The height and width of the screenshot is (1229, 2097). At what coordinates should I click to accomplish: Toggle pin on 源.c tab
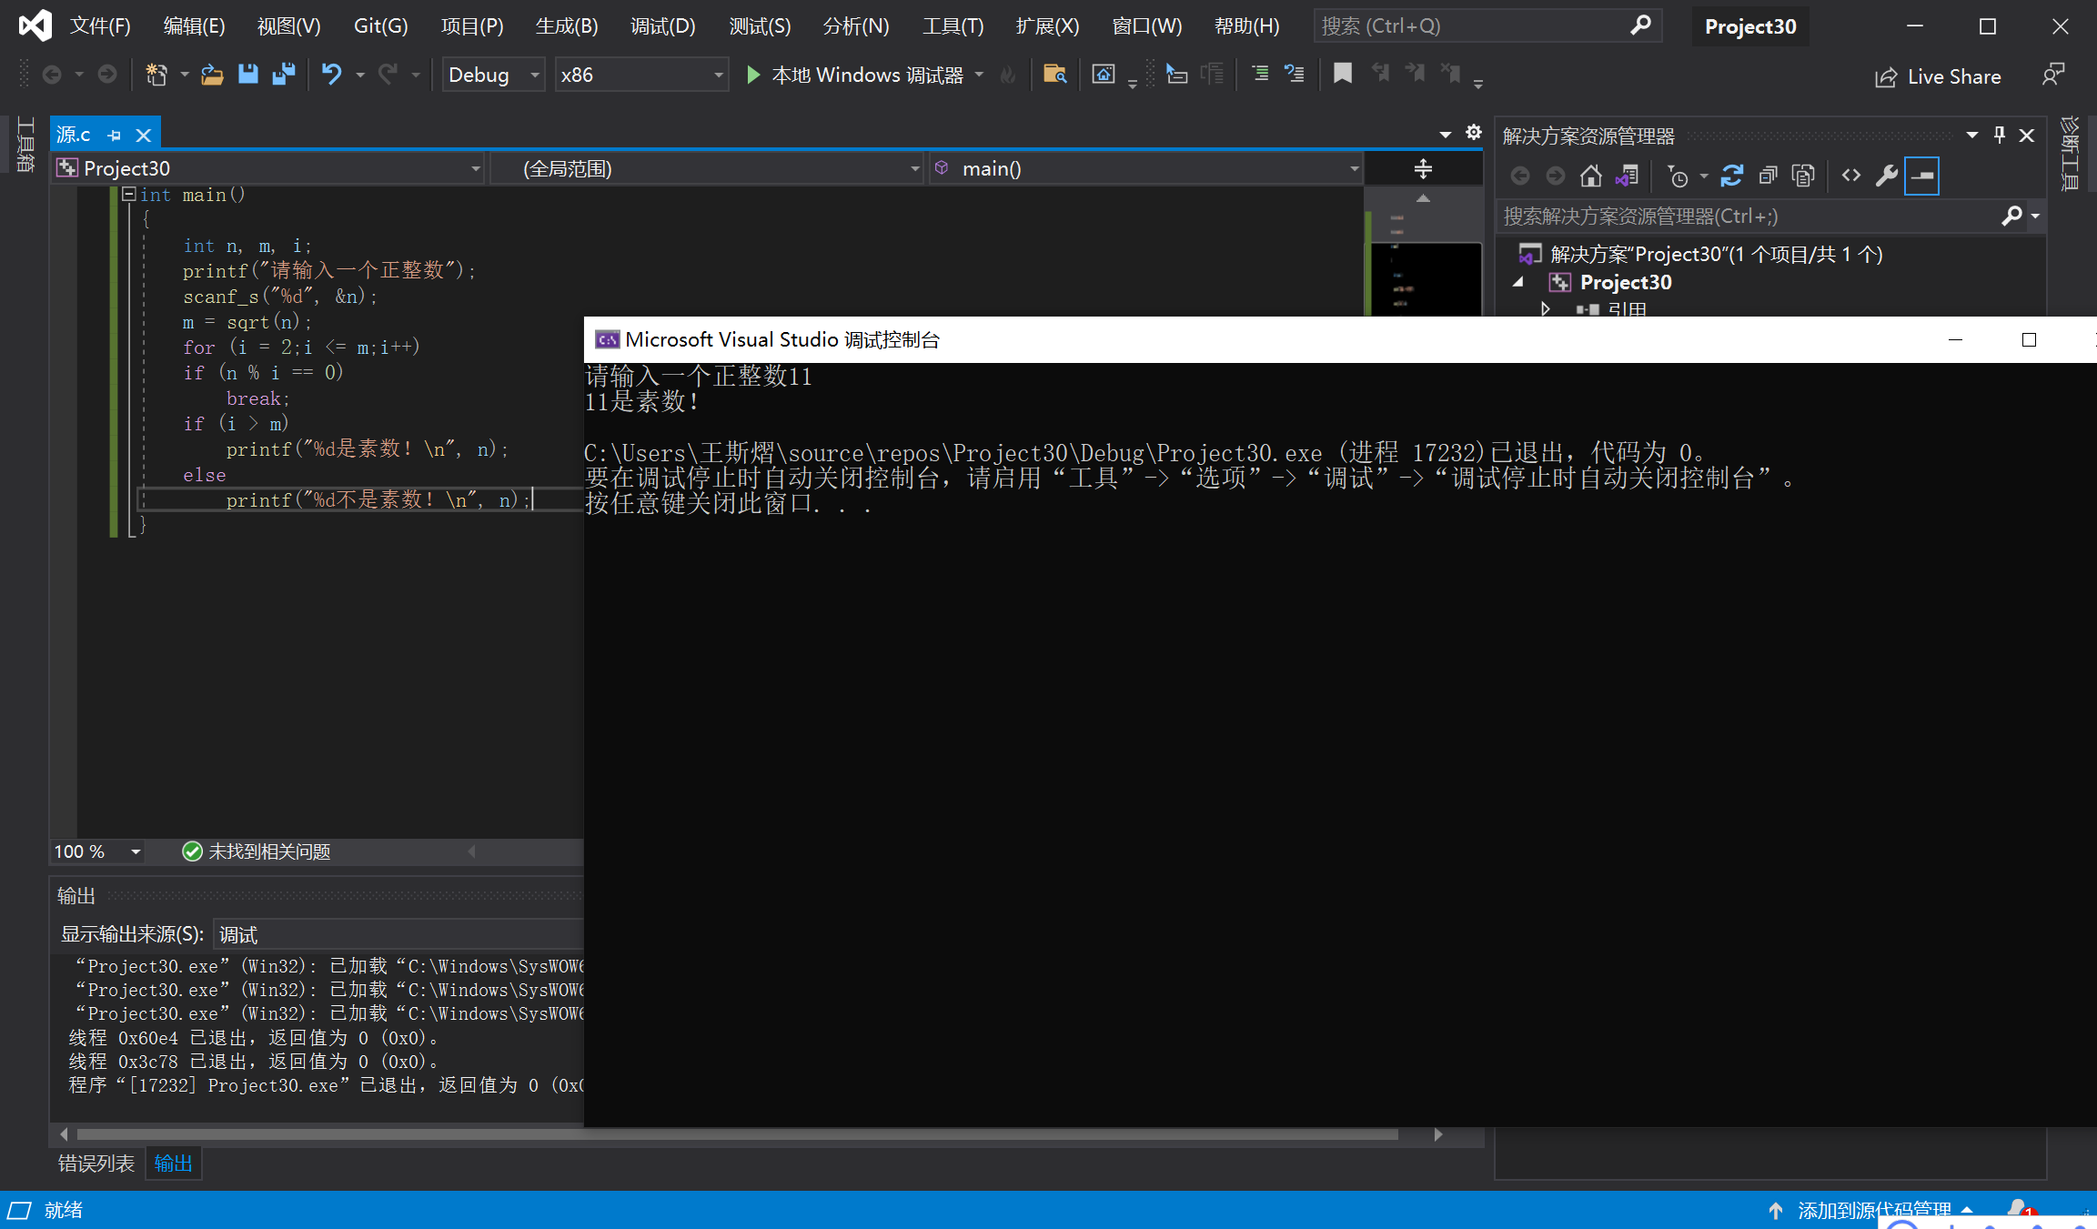(115, 136)
